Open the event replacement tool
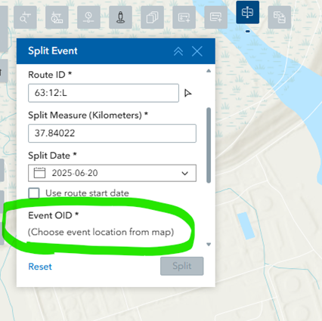 coord(280,17)
